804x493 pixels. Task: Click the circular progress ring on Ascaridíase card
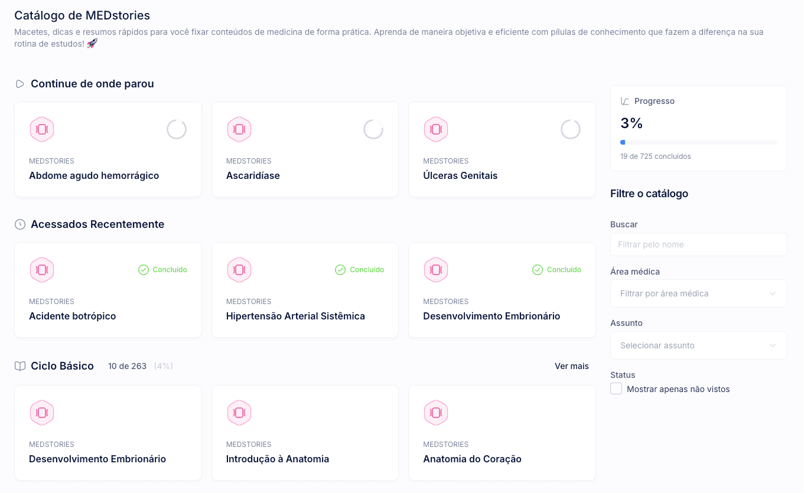pos(373,129)
